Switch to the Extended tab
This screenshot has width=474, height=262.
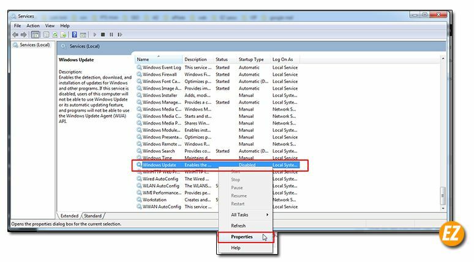(x=69, y=216)
